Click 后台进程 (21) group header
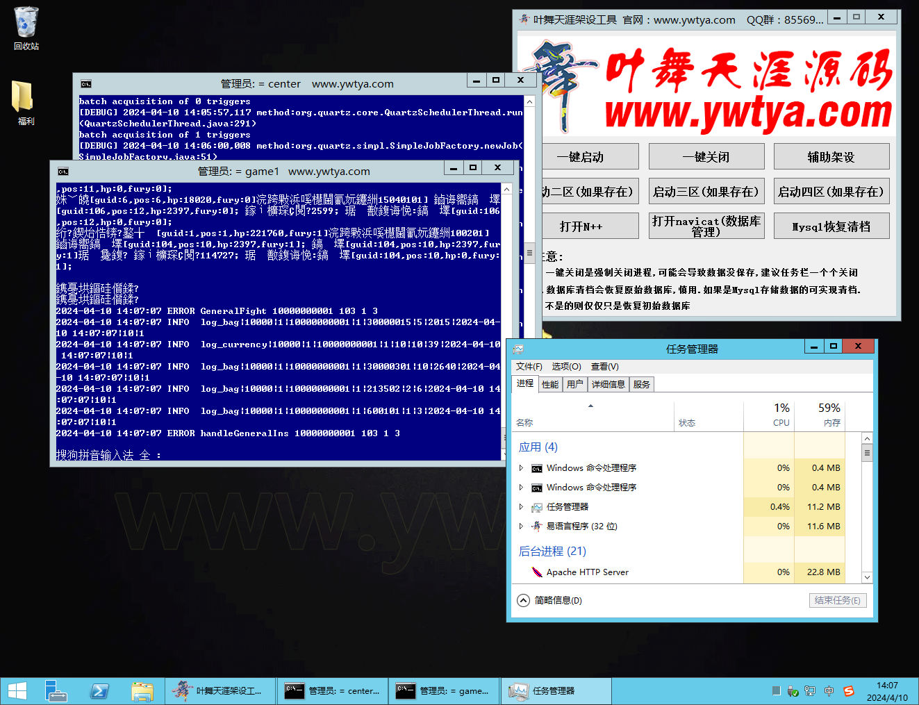Image resolution: width=919 pixels, height=705 pixels. tap(552, 551)
